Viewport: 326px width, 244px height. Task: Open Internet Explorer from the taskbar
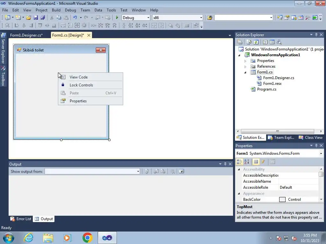tap(28, 238)
